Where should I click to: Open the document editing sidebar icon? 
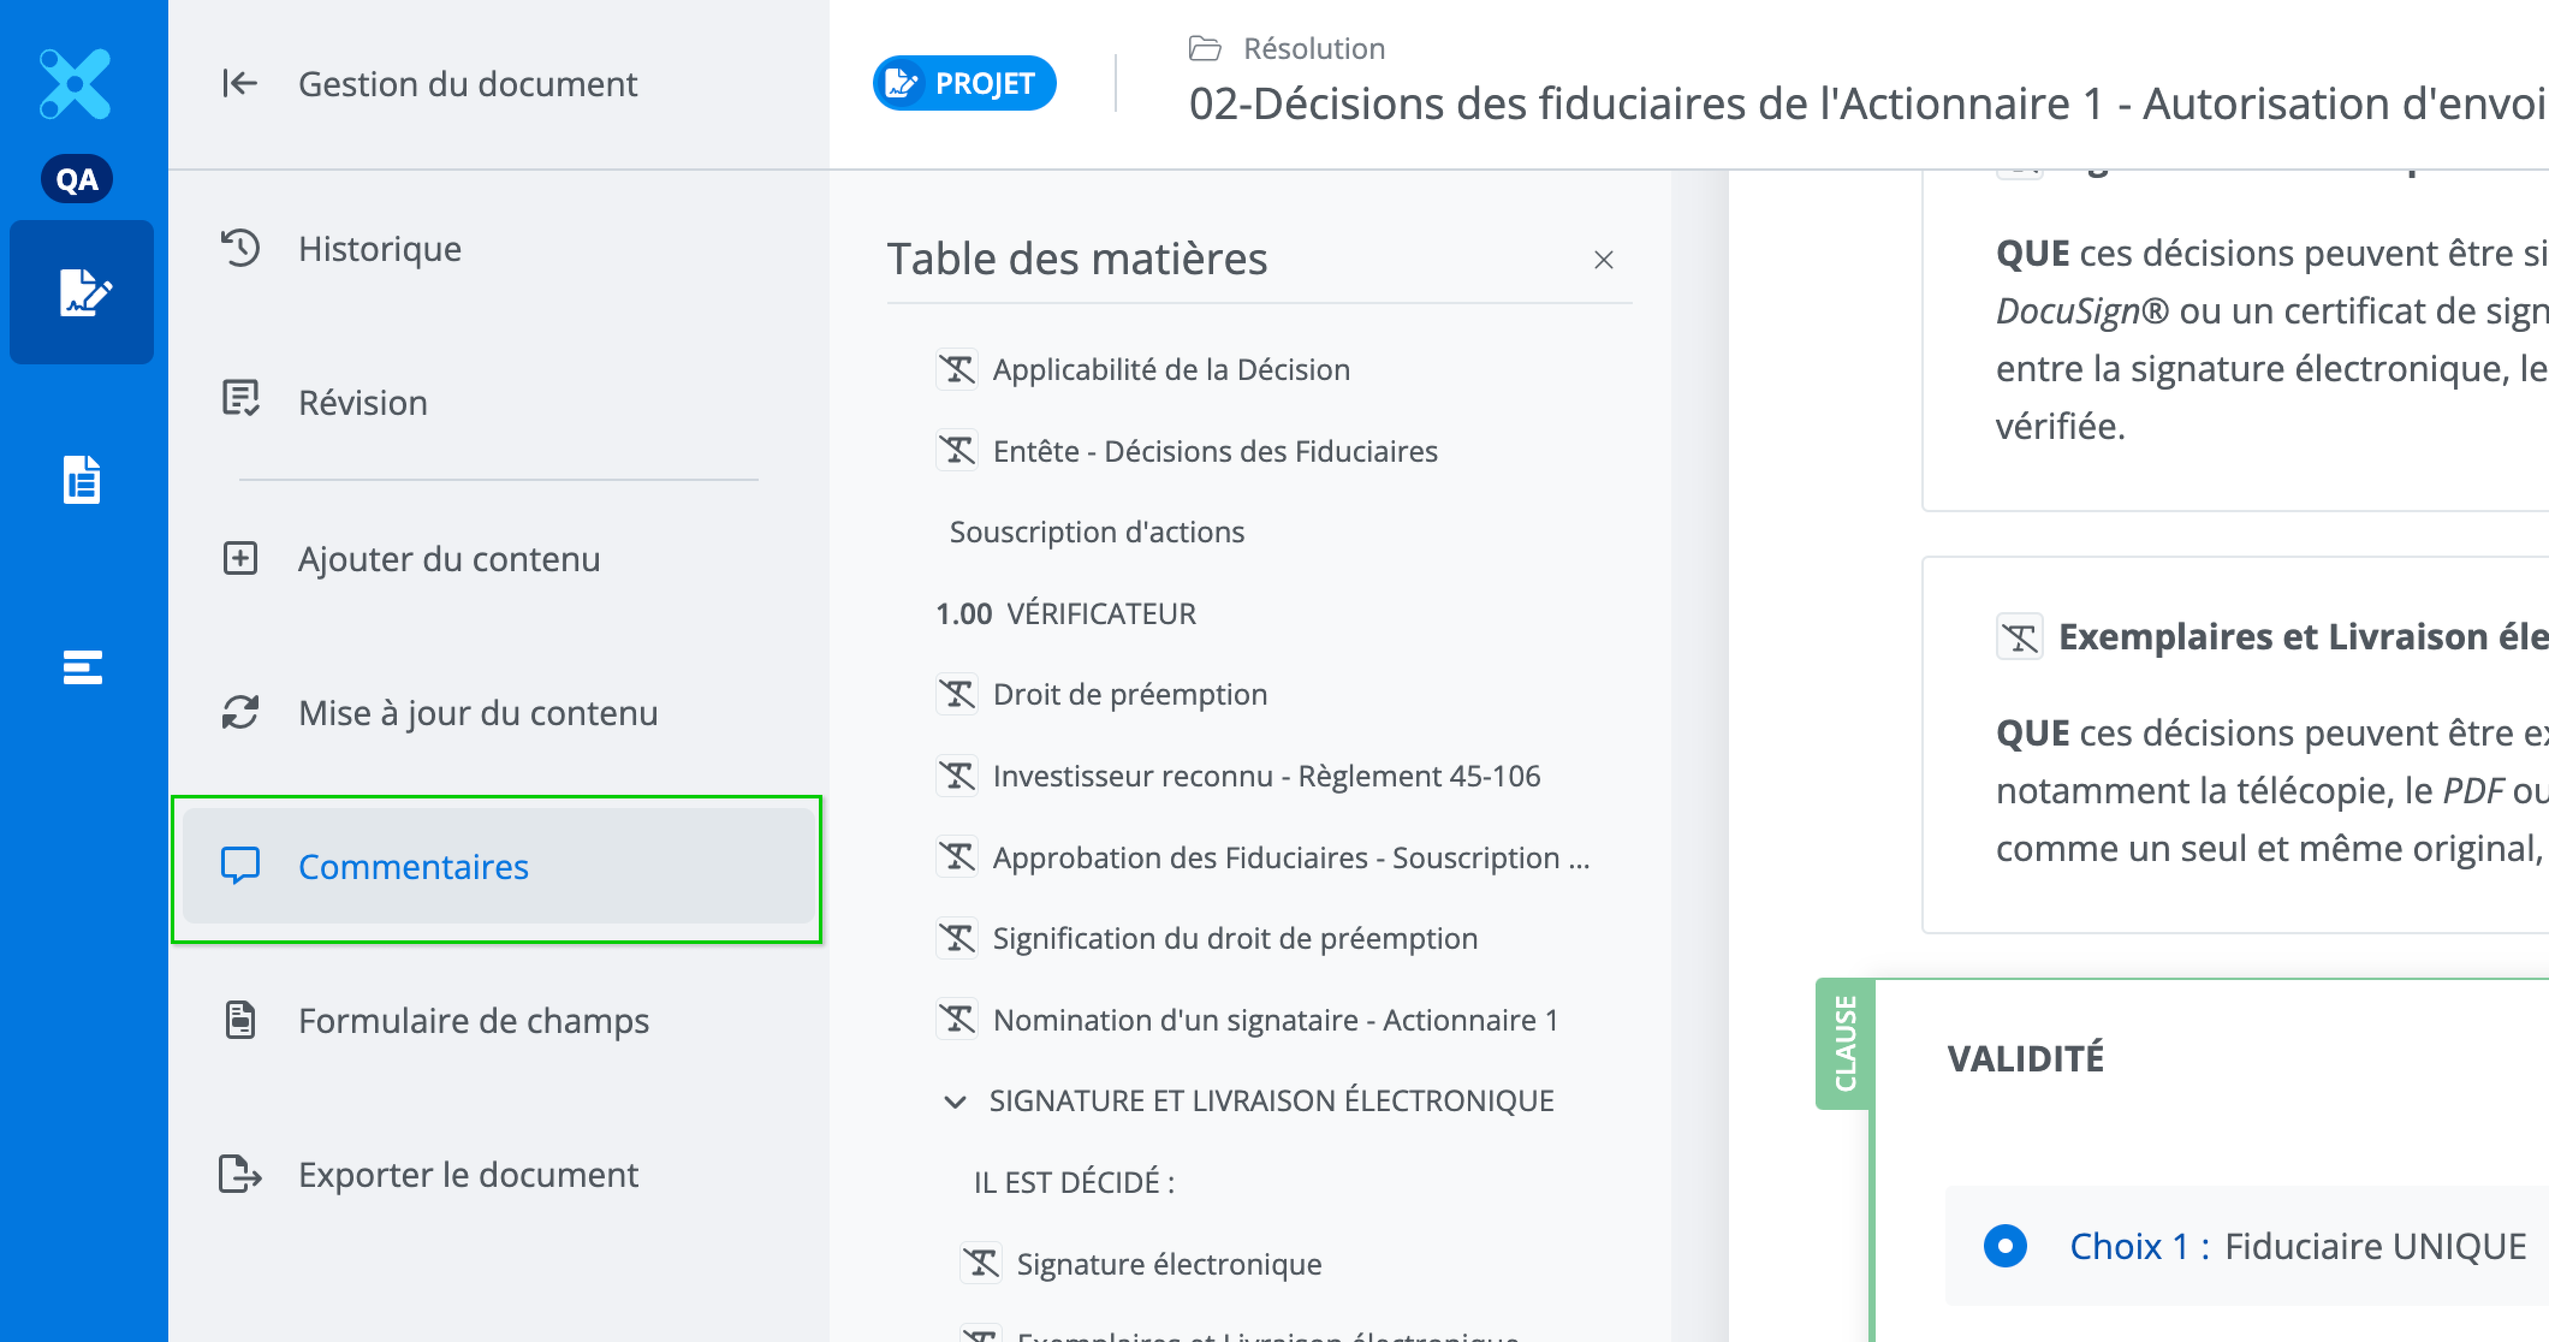[82, 293]
